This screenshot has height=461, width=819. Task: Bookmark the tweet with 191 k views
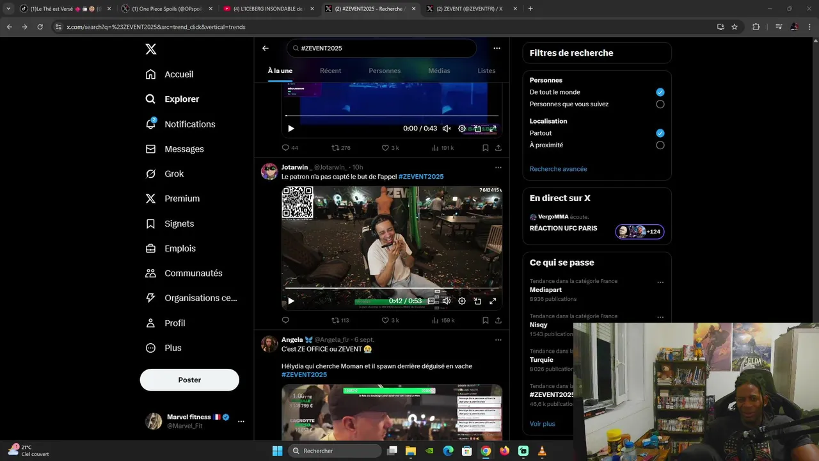(486, 148)
